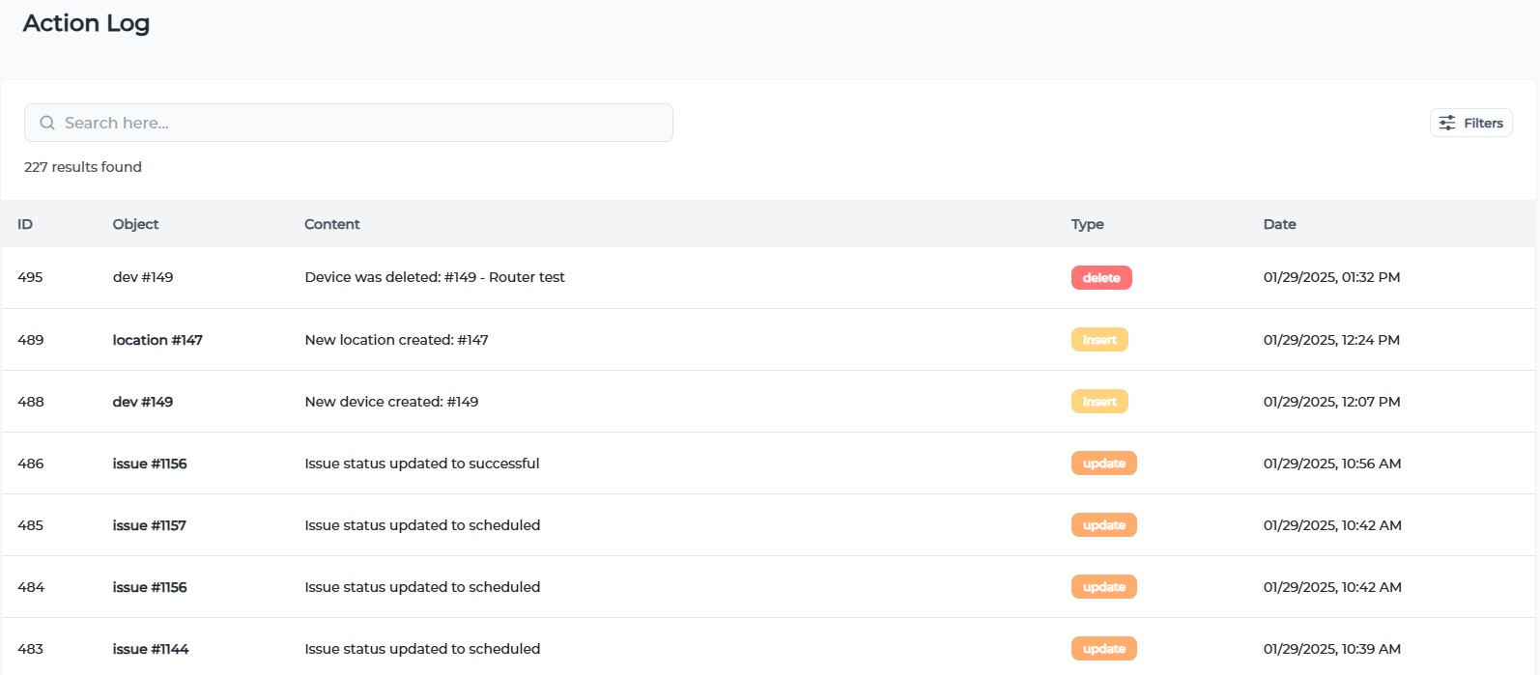Click the Content column header
The image size is (1540, 675).
[331, 224]
